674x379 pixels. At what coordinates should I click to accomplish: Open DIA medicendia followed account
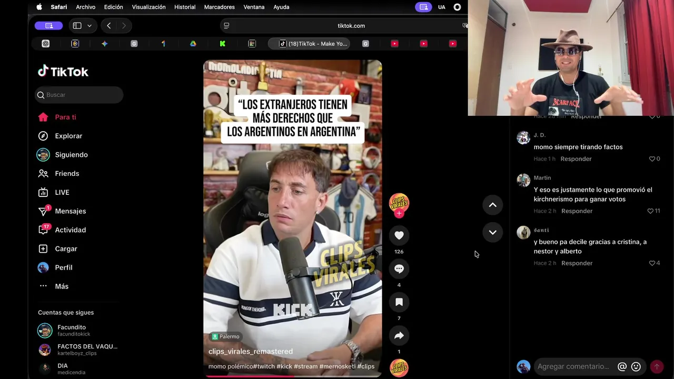click(61, 368)
